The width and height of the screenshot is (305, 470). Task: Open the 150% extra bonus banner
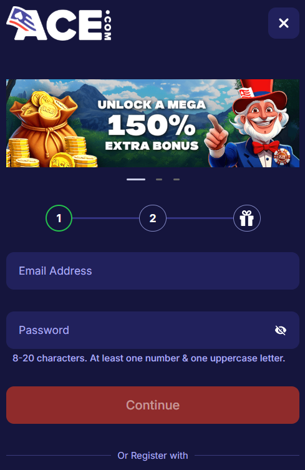[x=152, y=123]
